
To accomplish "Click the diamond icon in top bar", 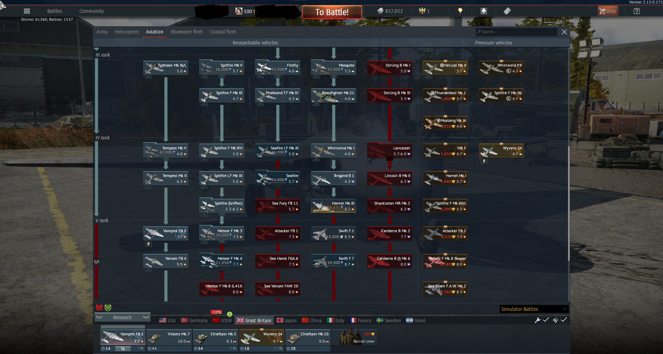I will [x=484, y=11].
